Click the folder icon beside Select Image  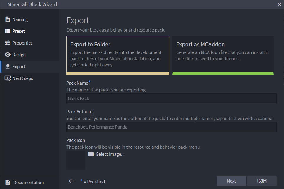tap(91, 154)
